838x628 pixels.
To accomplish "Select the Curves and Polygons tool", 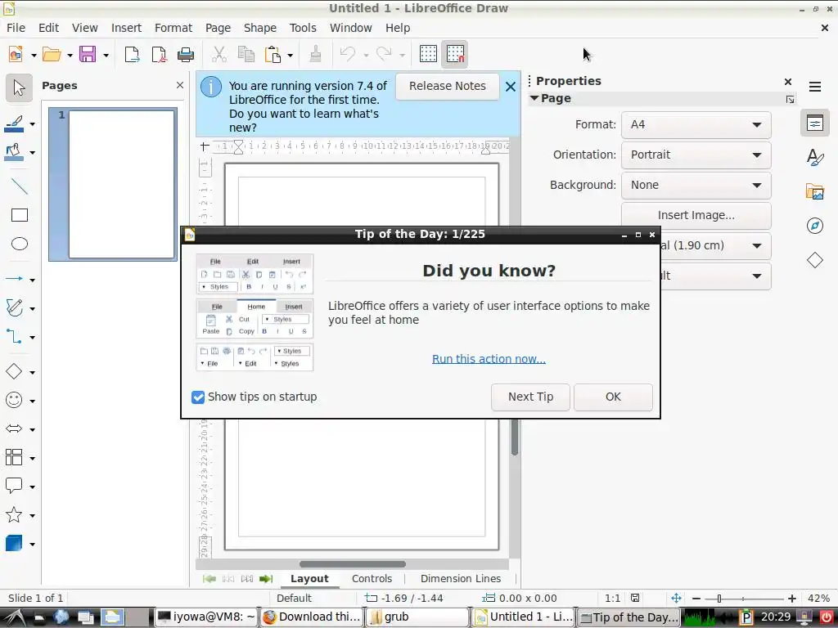I will [x=15, y=308].
